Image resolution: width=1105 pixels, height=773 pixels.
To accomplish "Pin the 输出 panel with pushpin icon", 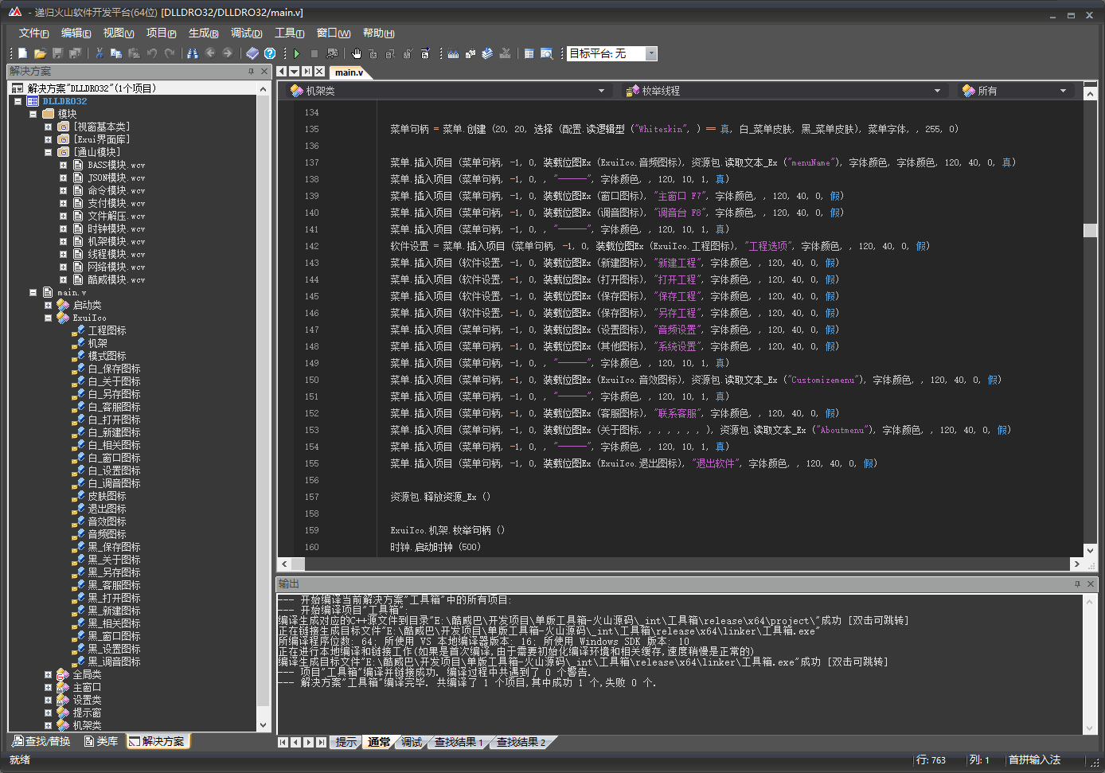I will (x=1077, y=584).
